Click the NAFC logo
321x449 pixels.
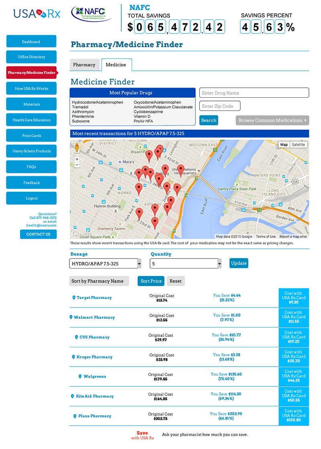(x=91, y=13)
